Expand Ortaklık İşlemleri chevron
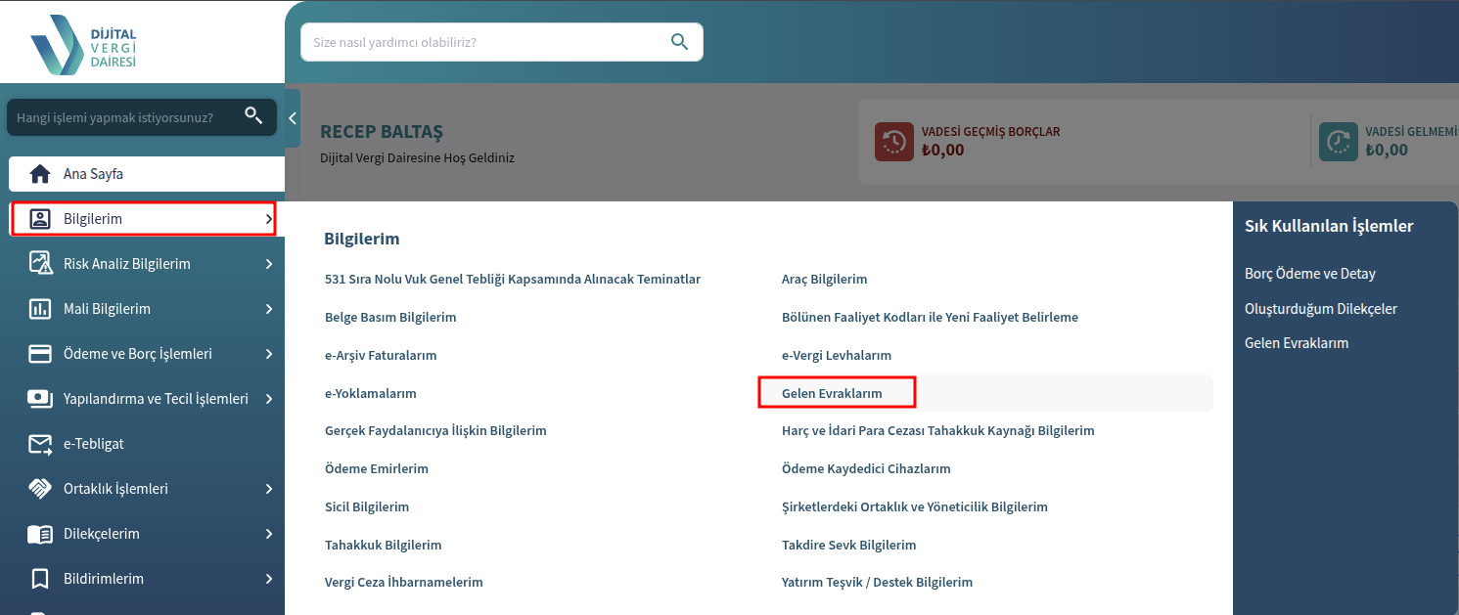Image resolution: width=1459 pixels, height=615 pixels. point(269,489)
